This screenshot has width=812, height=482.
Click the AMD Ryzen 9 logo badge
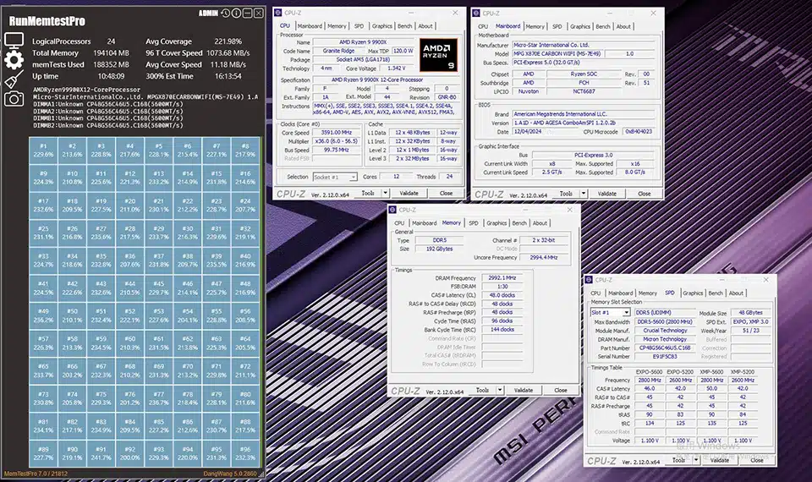pos(438,55)
